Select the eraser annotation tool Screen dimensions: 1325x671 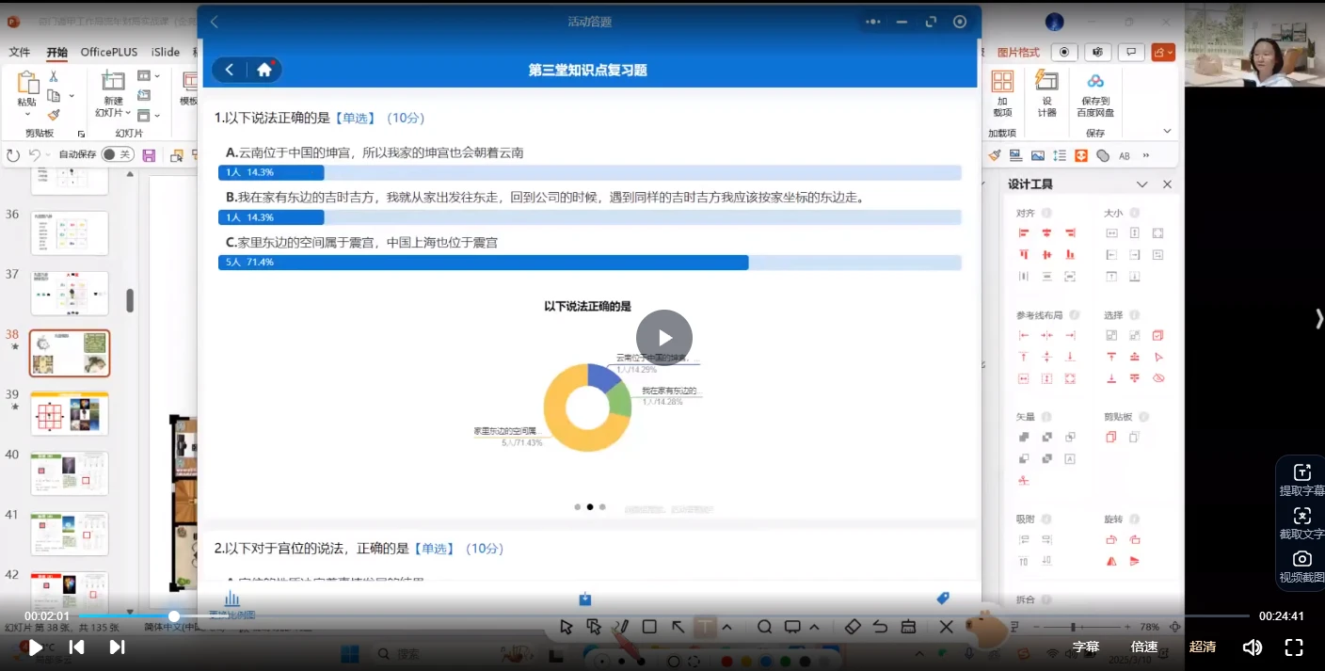[x=854, y=627]
